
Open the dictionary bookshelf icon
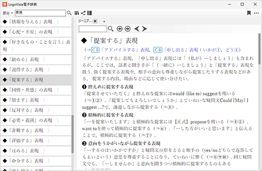(77, 13)
